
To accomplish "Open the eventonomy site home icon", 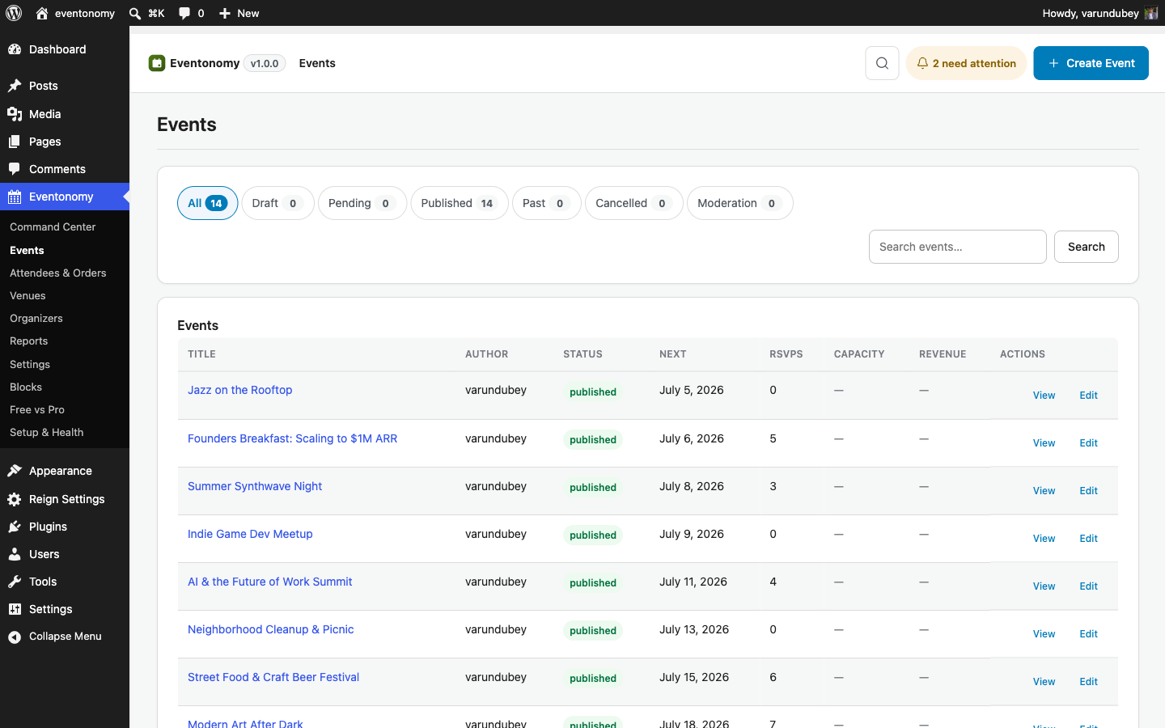I will coord(42,13).
